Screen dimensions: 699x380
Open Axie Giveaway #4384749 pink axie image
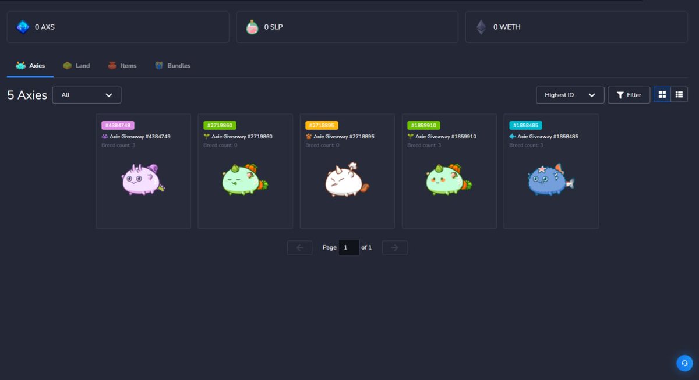pos(143,179)
